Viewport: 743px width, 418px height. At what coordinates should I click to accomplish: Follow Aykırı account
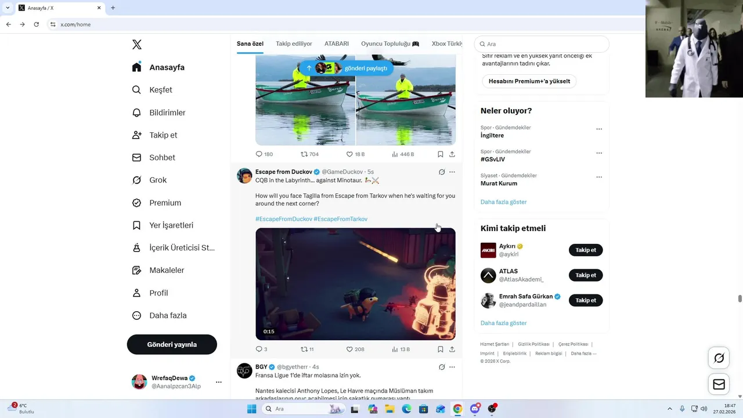click(586, 250)
